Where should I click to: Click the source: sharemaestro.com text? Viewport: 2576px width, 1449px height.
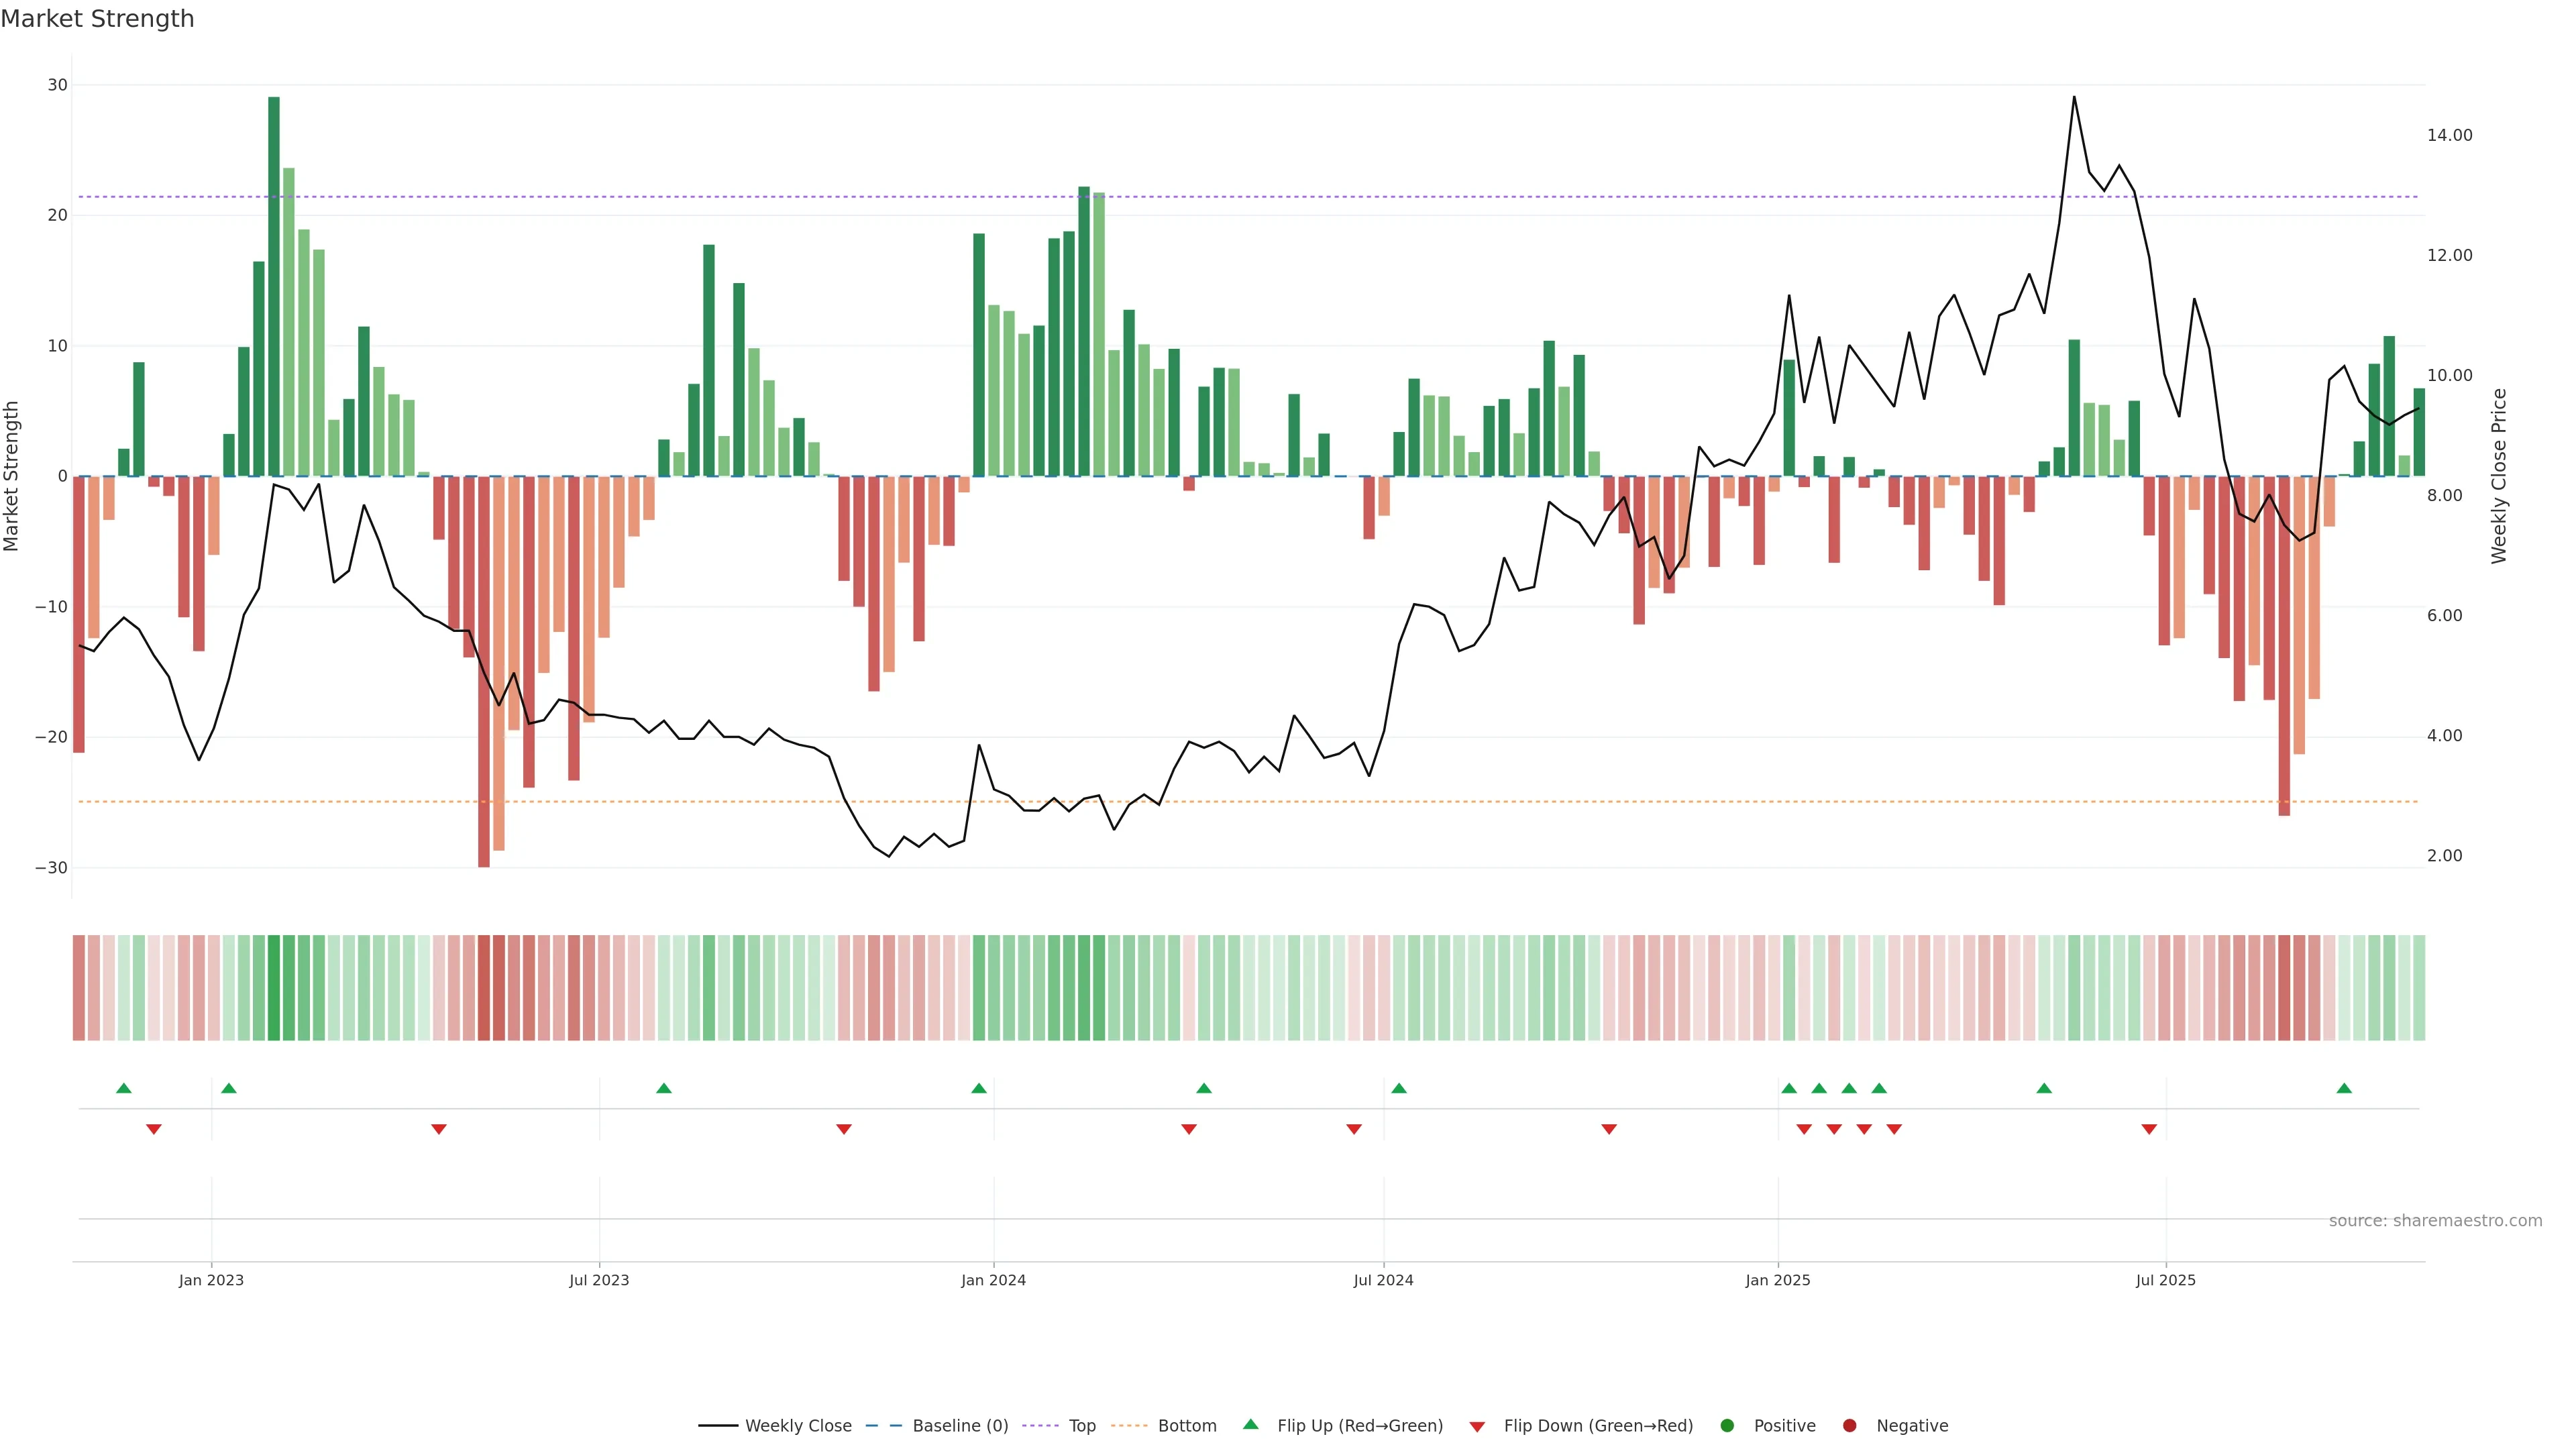click(x=2435, y=1221)
